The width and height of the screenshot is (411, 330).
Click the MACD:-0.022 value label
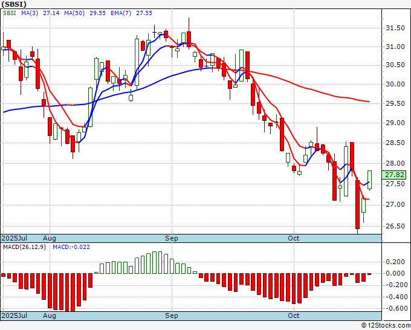[71, 247]
